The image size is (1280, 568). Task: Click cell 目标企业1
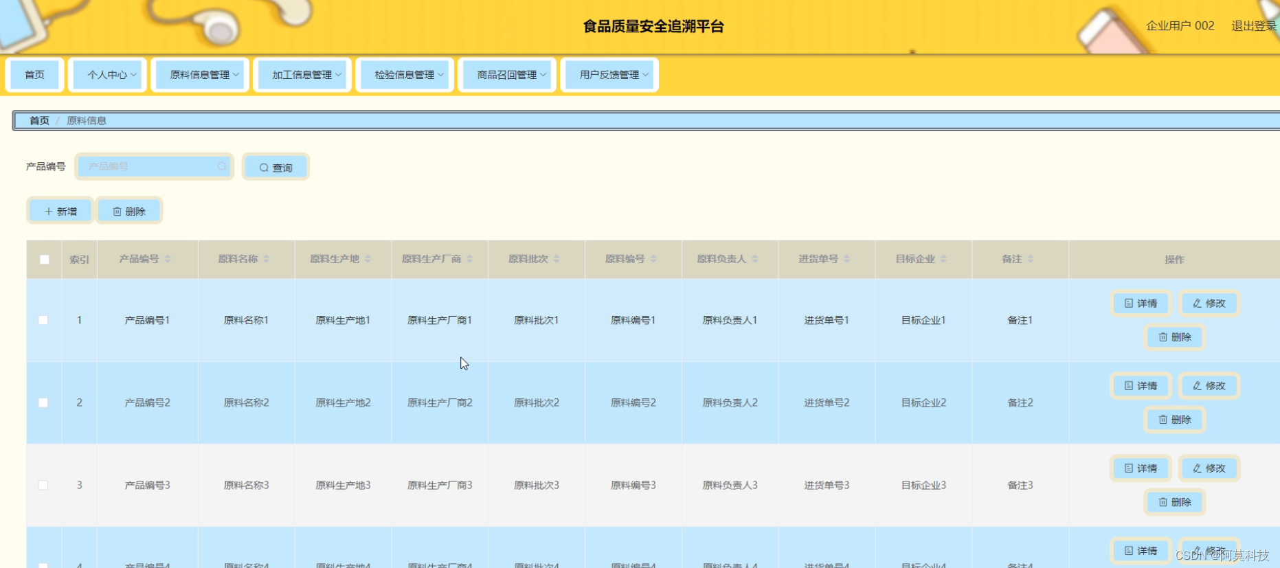[923, 320]
